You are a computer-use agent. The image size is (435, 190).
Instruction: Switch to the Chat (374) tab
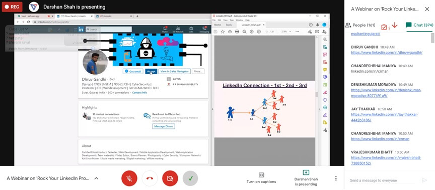[x=419, y=25]
